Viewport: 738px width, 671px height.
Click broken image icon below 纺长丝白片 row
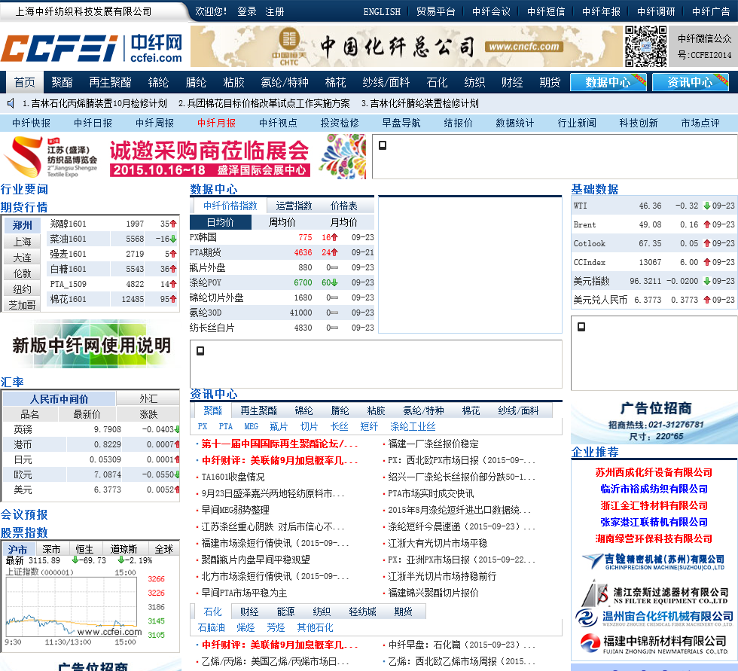[x=200, y=351]
